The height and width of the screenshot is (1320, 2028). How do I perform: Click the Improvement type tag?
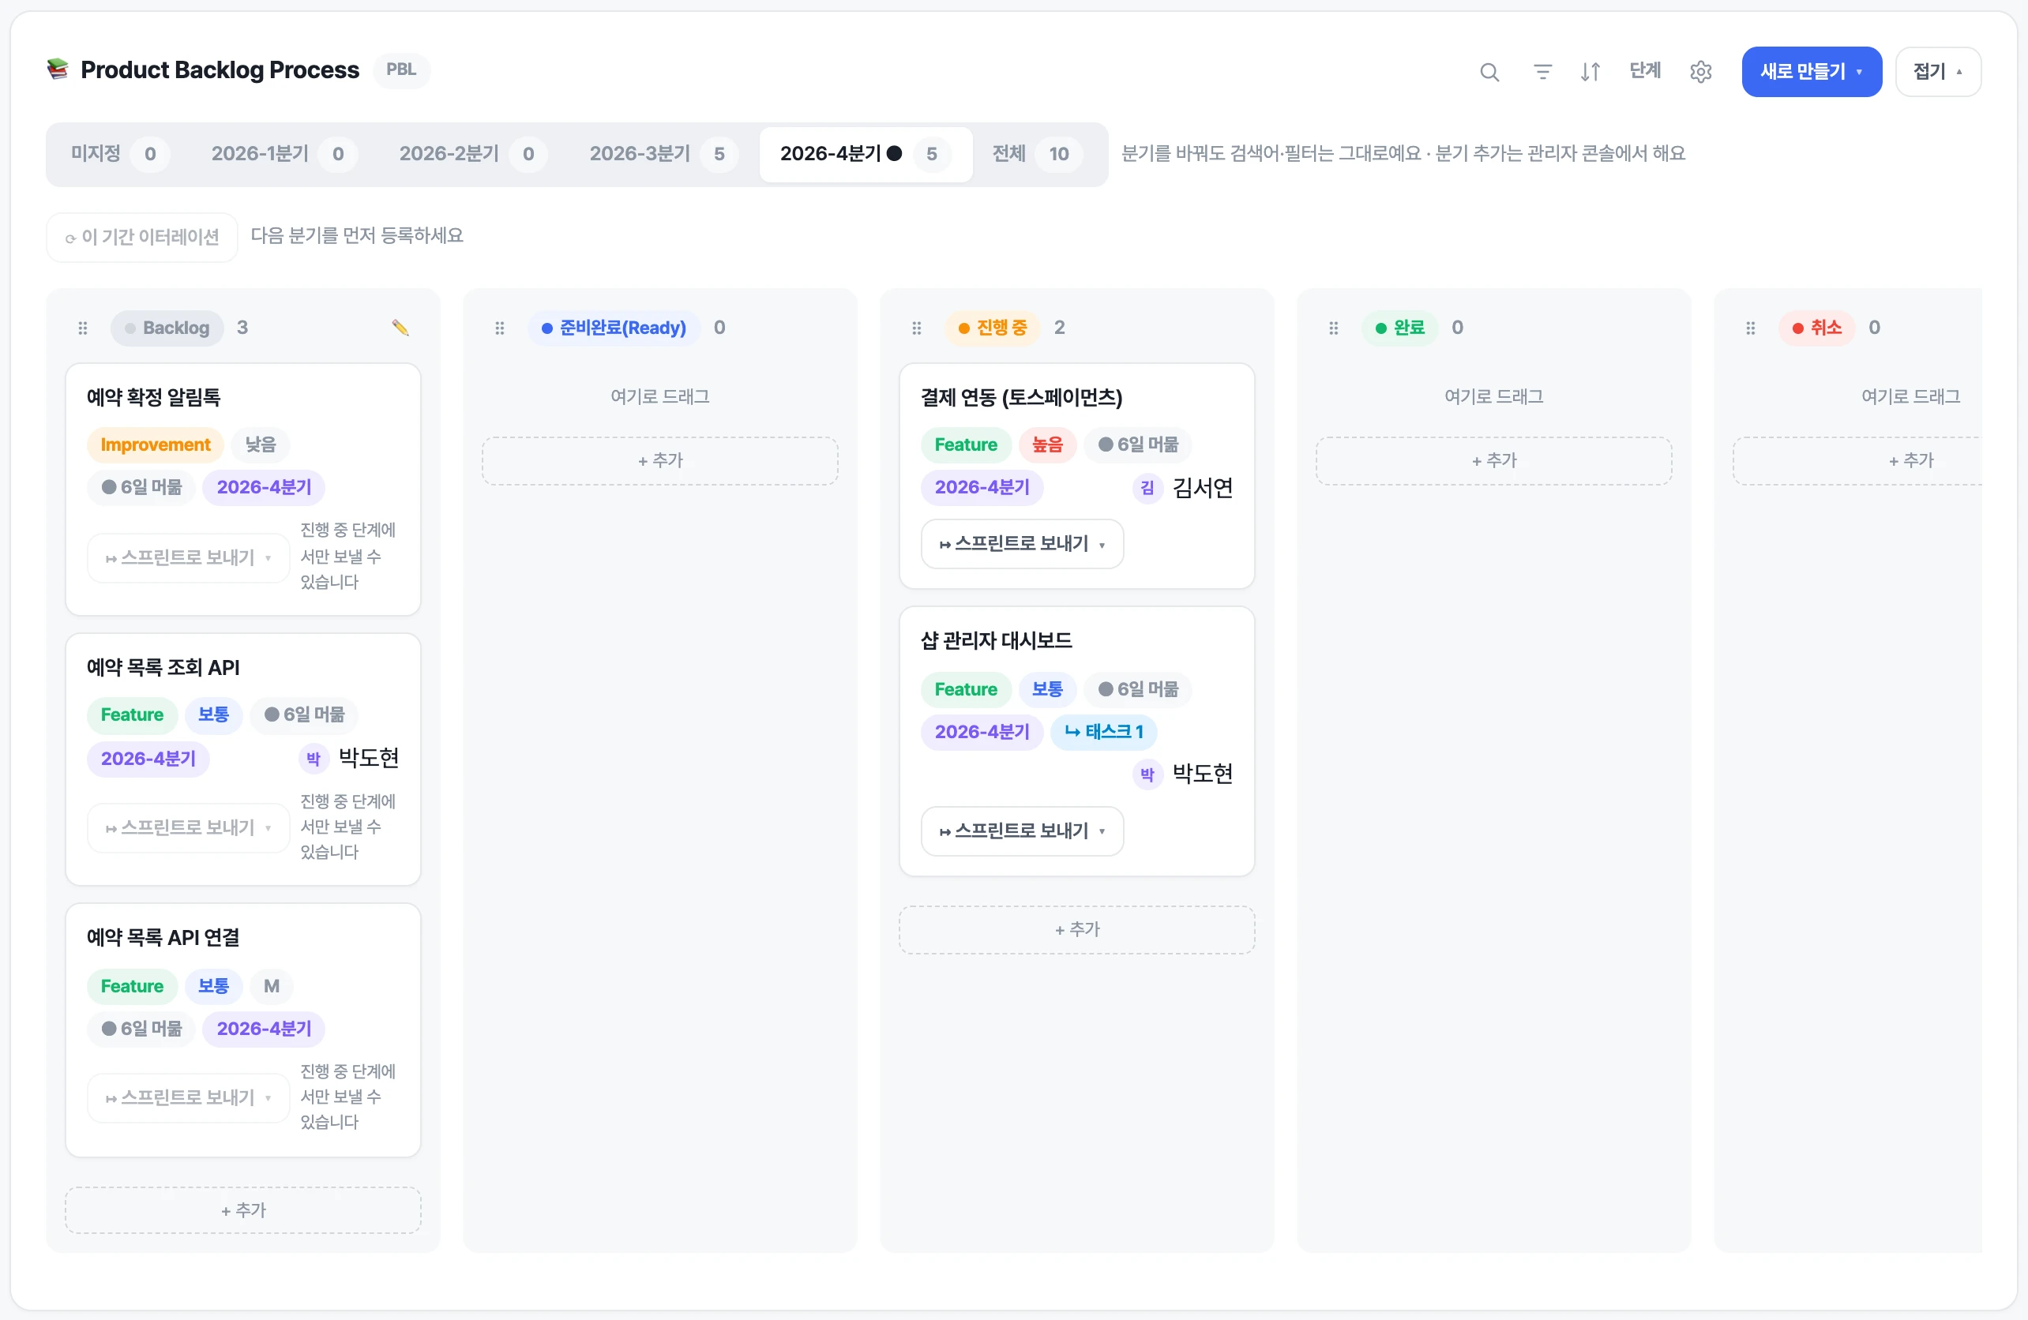[155, 444]
